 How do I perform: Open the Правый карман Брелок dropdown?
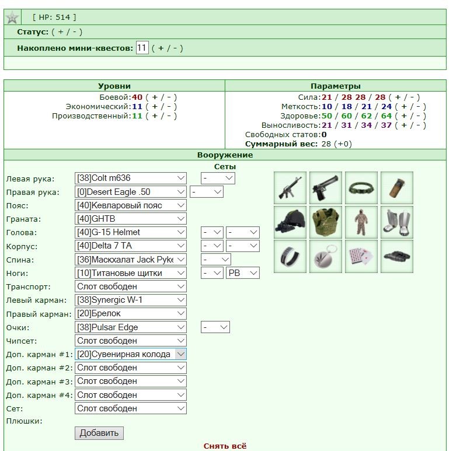pyautogui.click(x=131, y=313)
